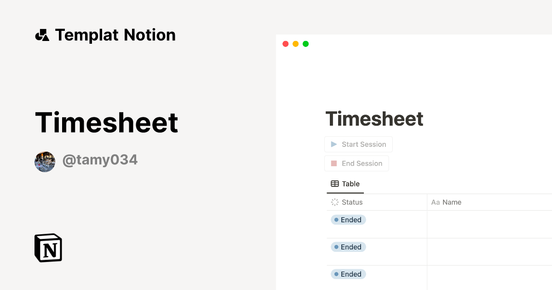Screen dimensions: 552x290
Task: Toggle fullscreen with the green window dot
Action: [305, 44]
